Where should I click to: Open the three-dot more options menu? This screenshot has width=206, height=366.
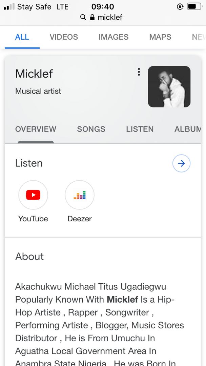pyautogui.click(x=139, y=72)
